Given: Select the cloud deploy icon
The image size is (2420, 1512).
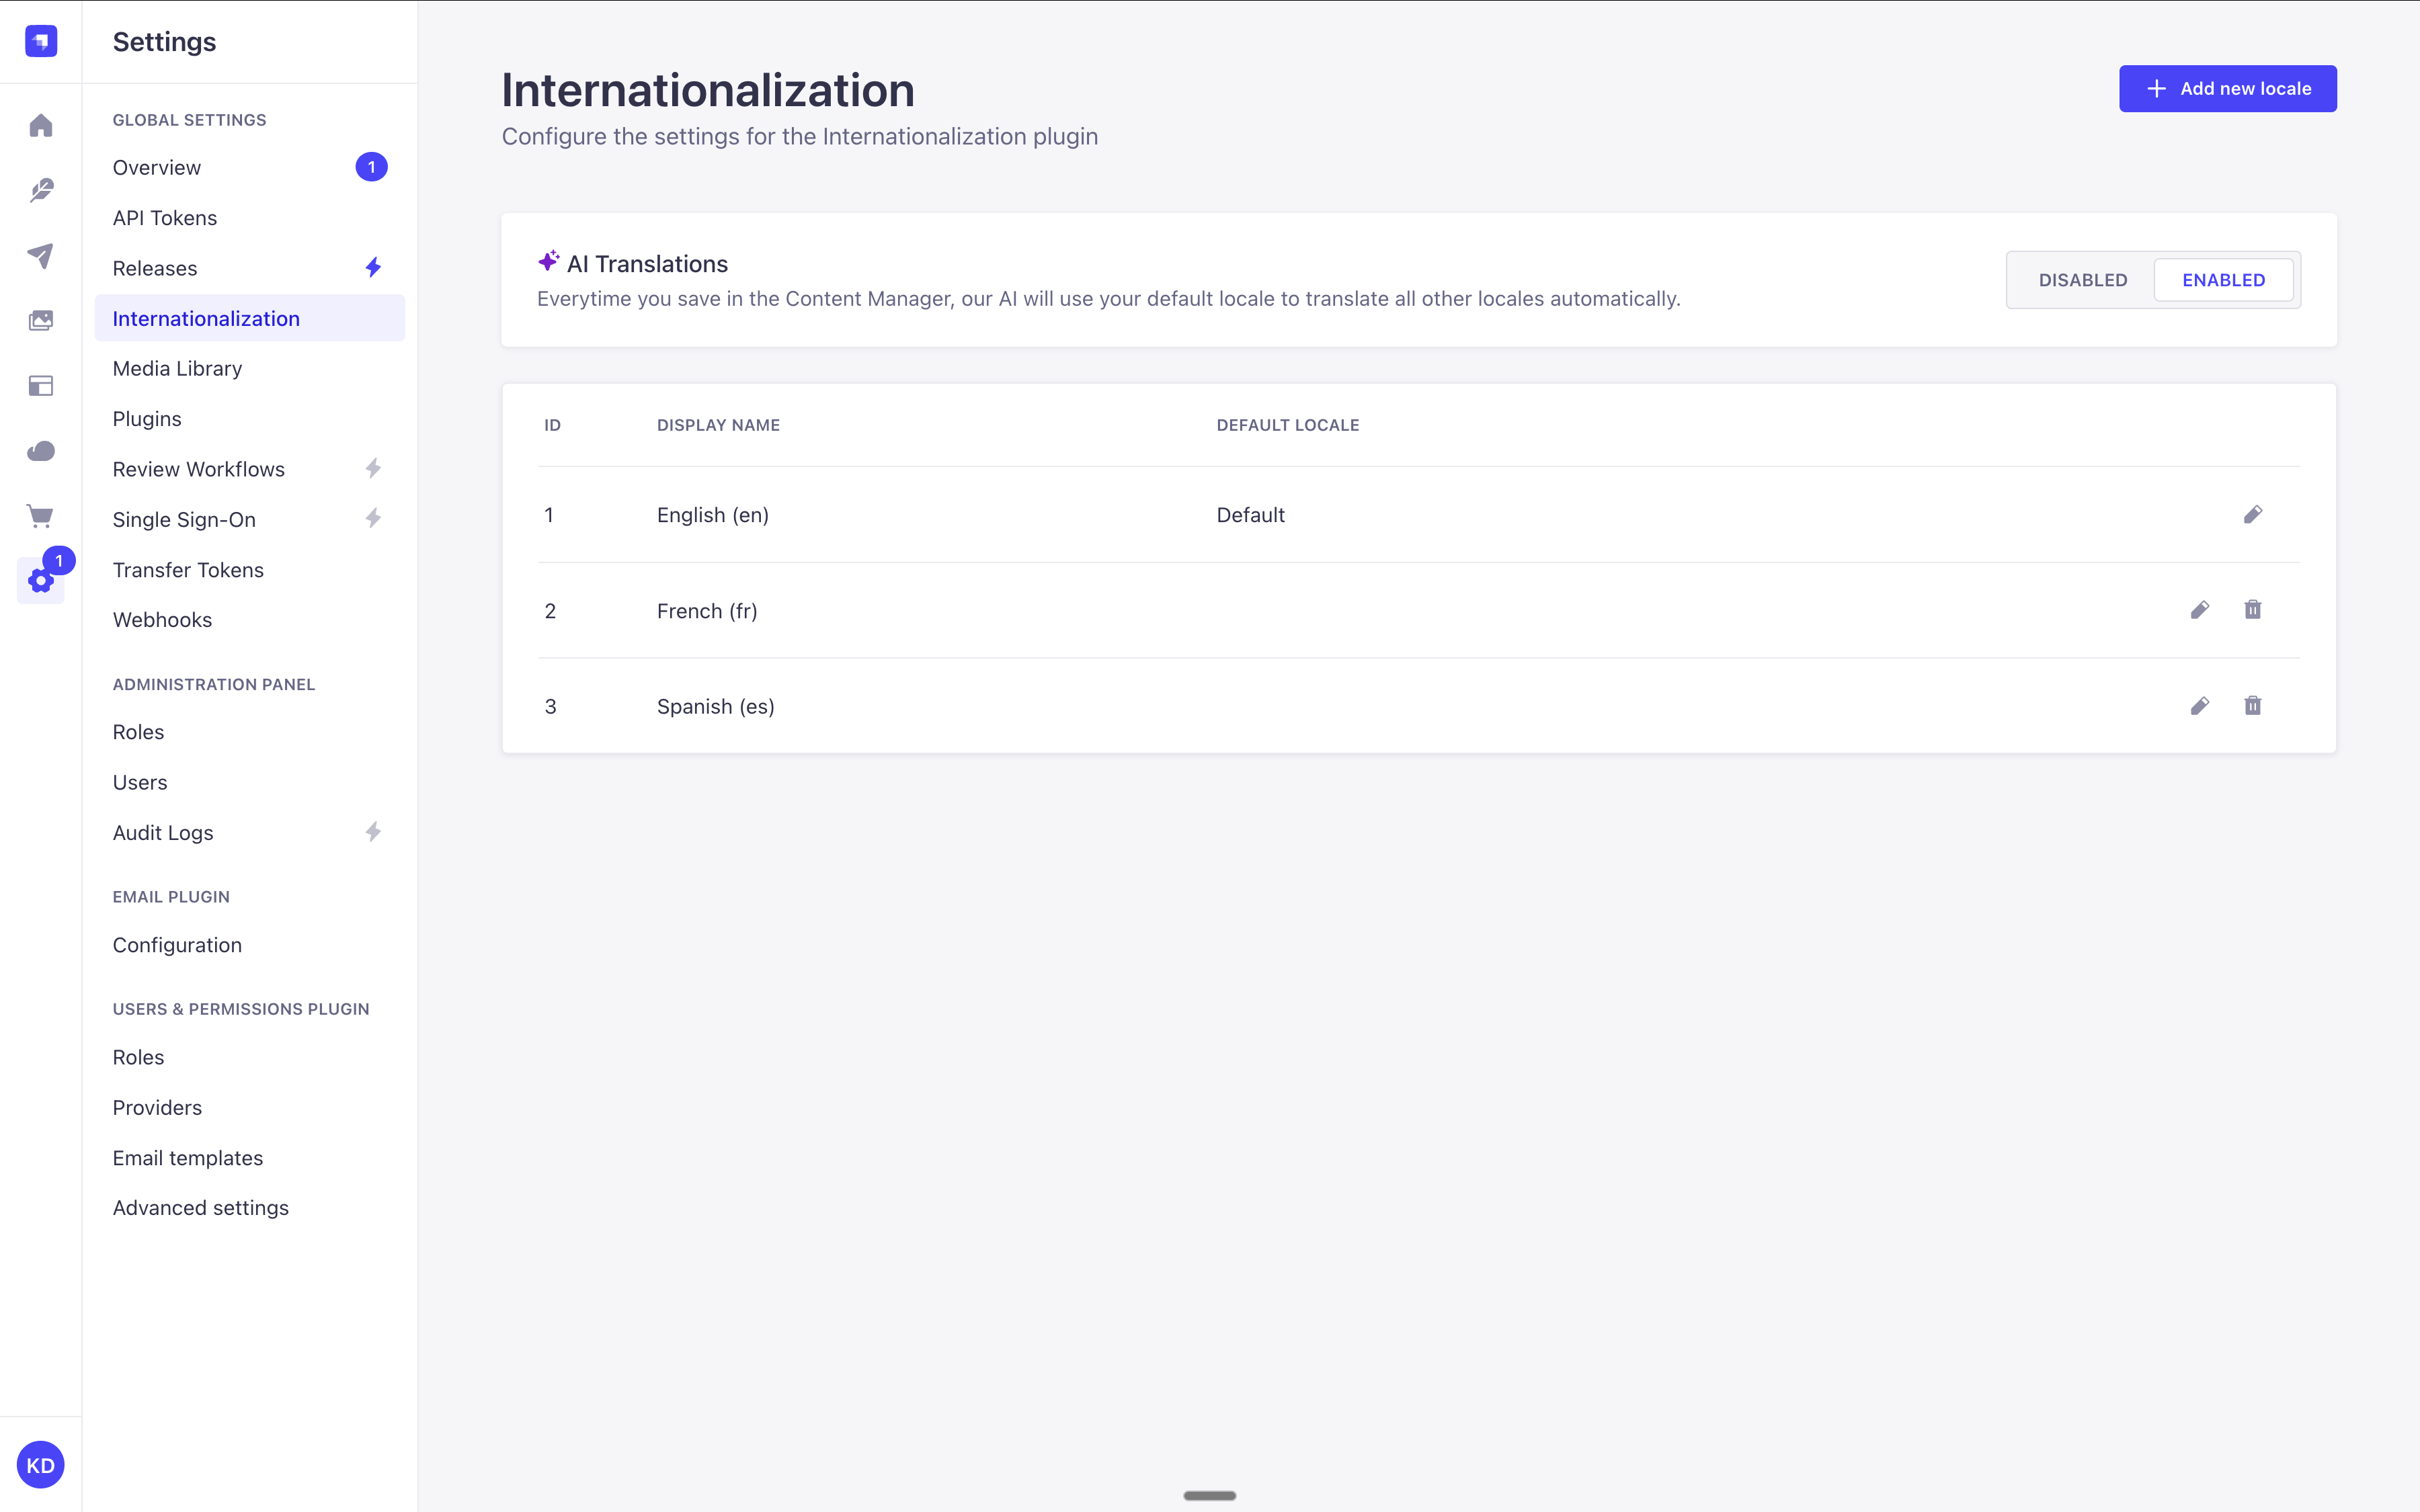Looking at the screenshot, I should coord(41,451).
